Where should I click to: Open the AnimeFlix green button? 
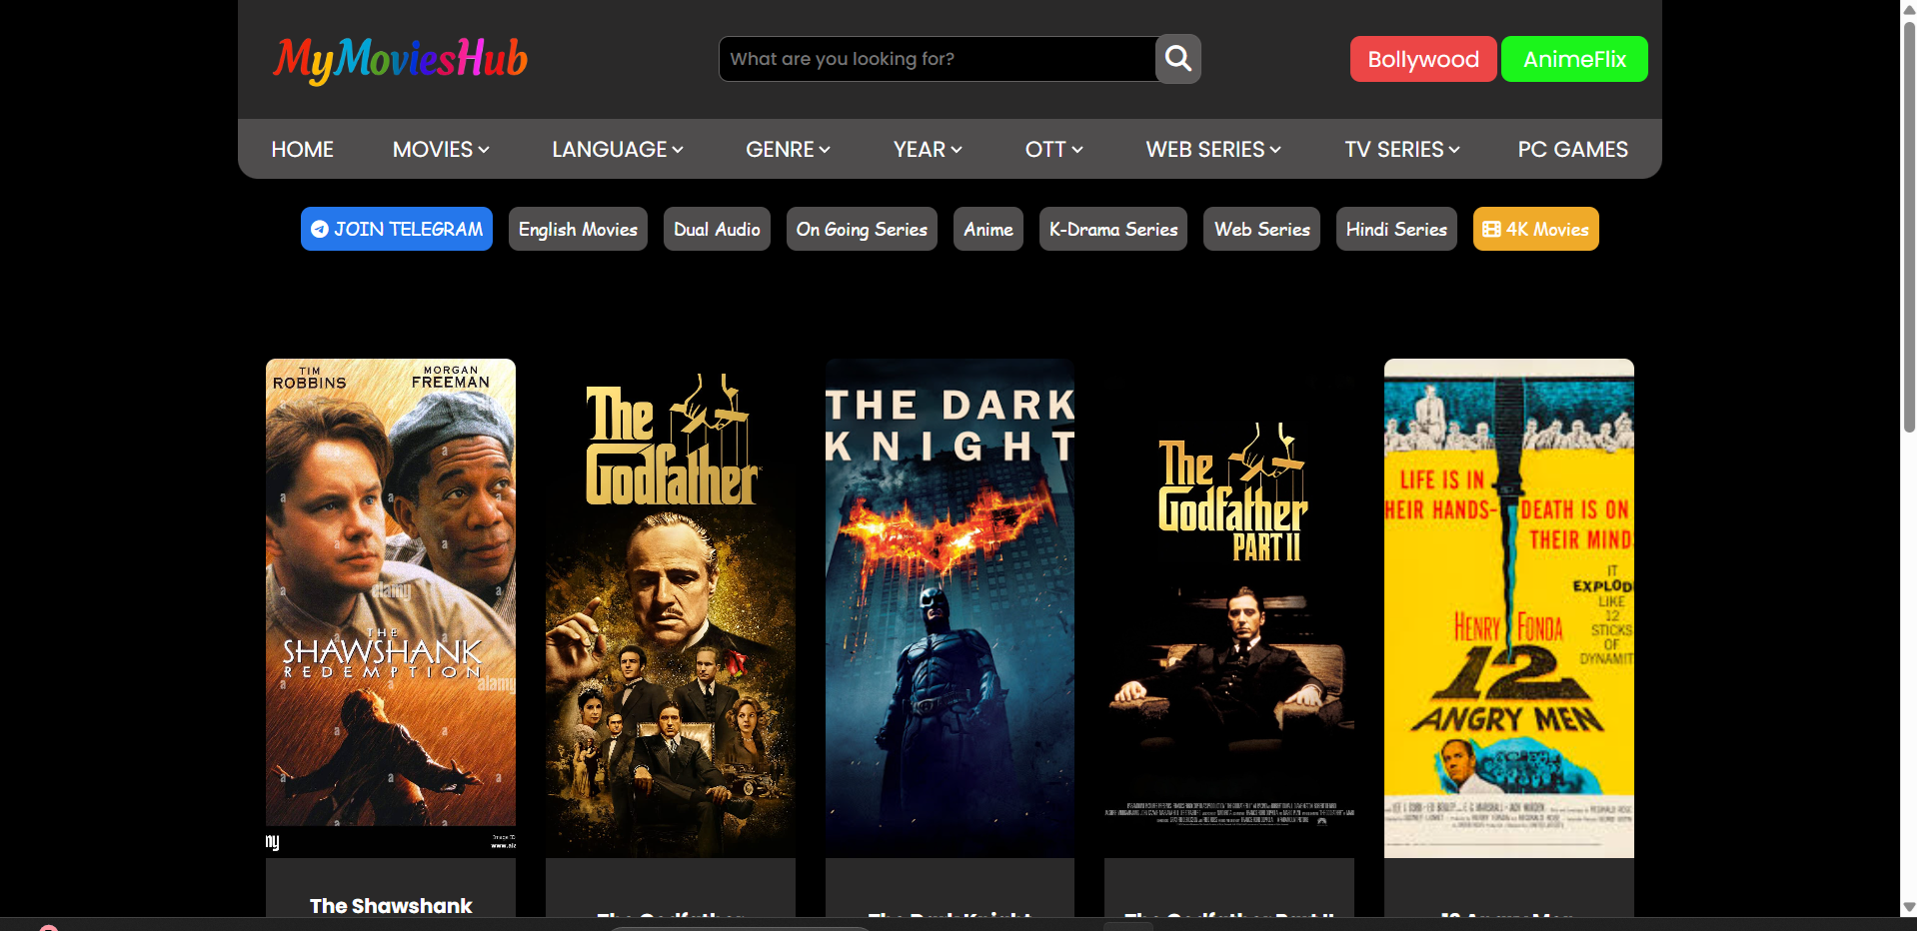click(x=1574, y=59)
